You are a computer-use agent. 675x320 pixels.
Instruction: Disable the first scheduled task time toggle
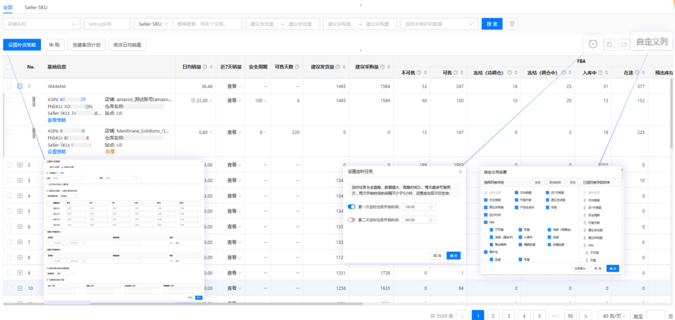[352, 206]
